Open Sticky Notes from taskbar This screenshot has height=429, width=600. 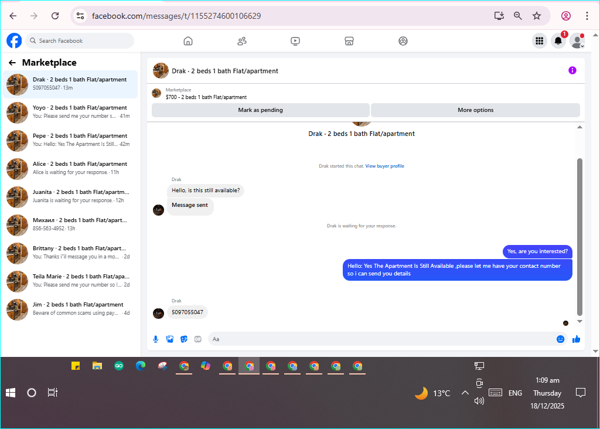tap(76, 366)
